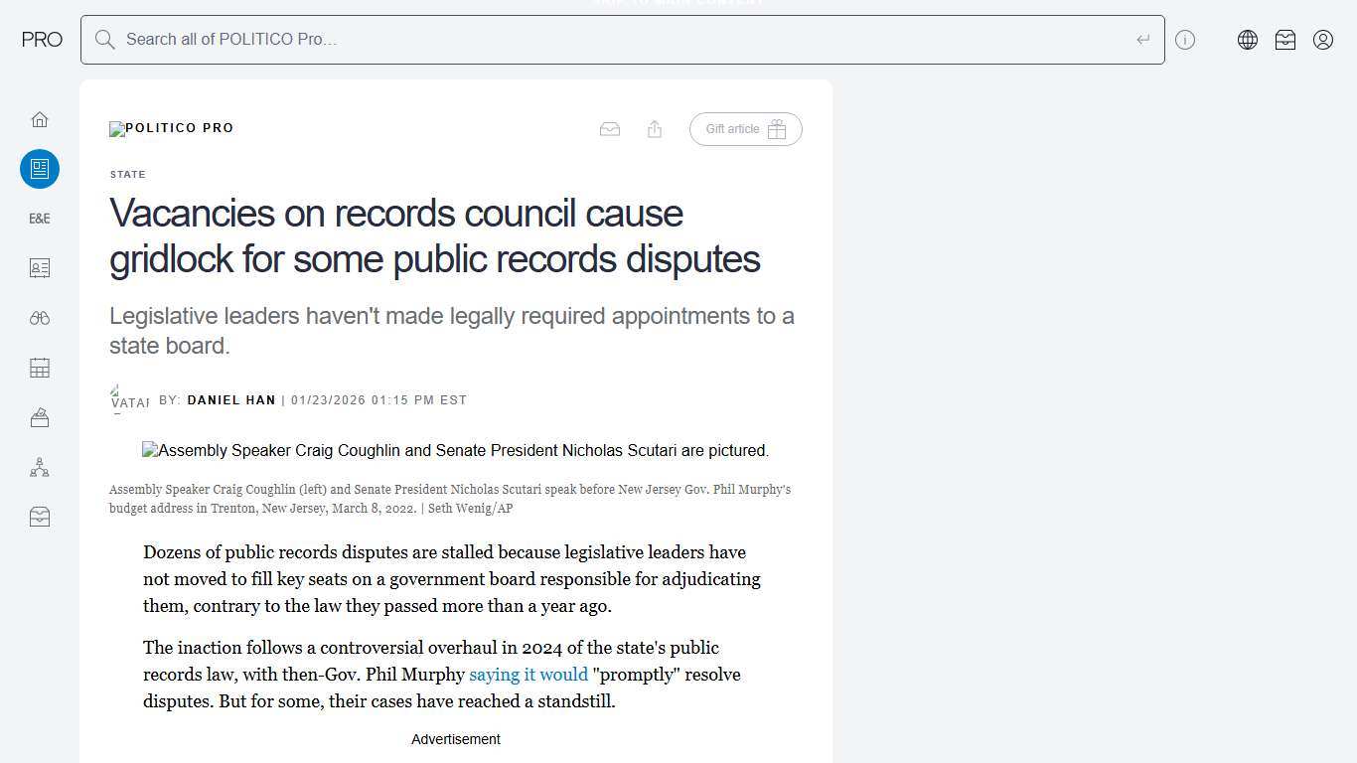This screenshot has height=763, width=1357.
Task: Click the search magnifier icon
Action: tap(104, 40)
